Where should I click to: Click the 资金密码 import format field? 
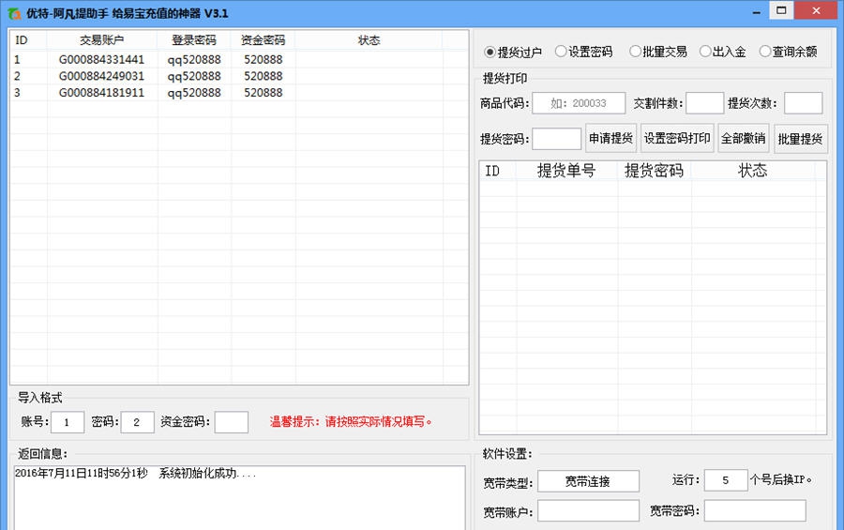(x=231, y=422)
